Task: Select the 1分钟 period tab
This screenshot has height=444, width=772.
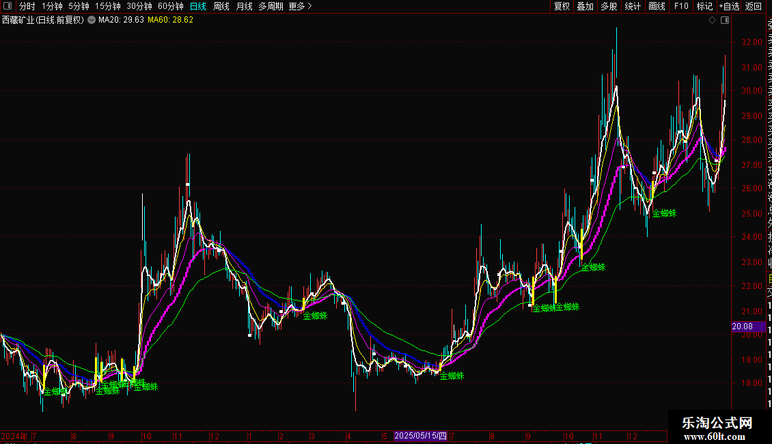Action: pos(52,6)
